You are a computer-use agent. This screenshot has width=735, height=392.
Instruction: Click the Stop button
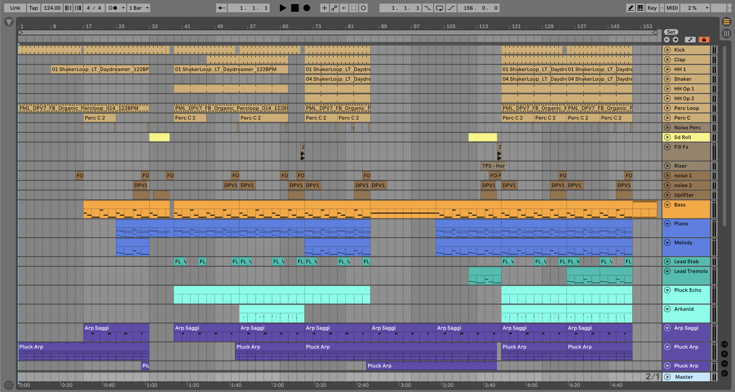[x=295, y=8]
